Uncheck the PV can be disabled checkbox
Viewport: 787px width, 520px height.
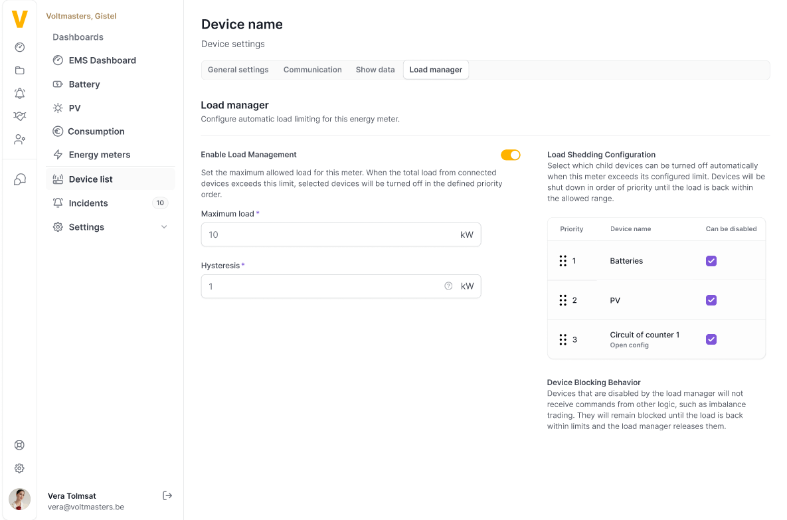tap(711, 300)
